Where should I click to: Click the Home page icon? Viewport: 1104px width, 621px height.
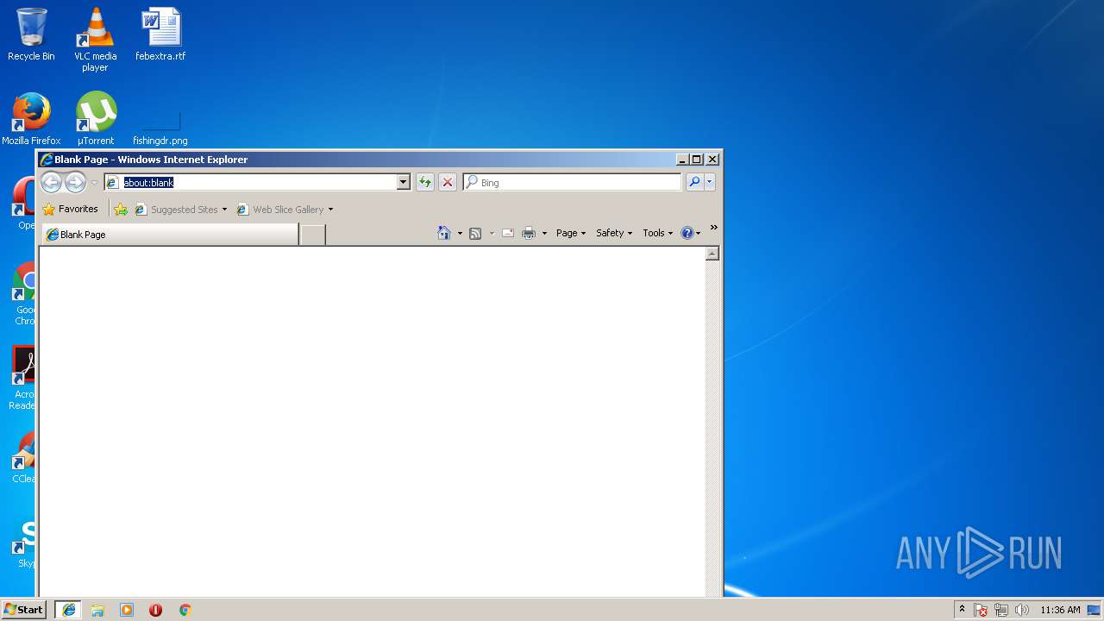point(444,233)
